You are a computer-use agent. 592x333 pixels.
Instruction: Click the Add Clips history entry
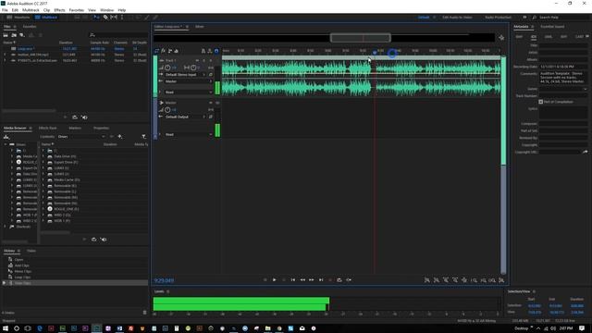21,265
